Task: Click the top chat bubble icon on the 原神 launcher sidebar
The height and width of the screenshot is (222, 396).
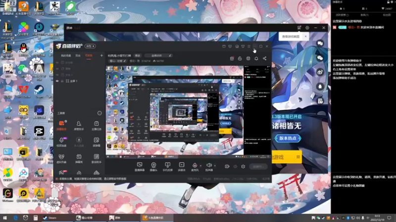Action: pyautogui.click(x=320, y=43)
